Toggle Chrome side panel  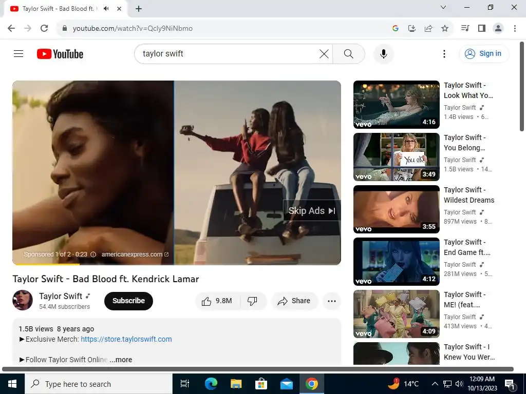tap(482, 28)
